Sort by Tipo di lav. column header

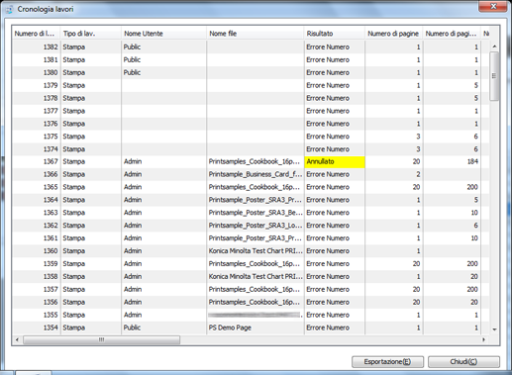[91, 34]
